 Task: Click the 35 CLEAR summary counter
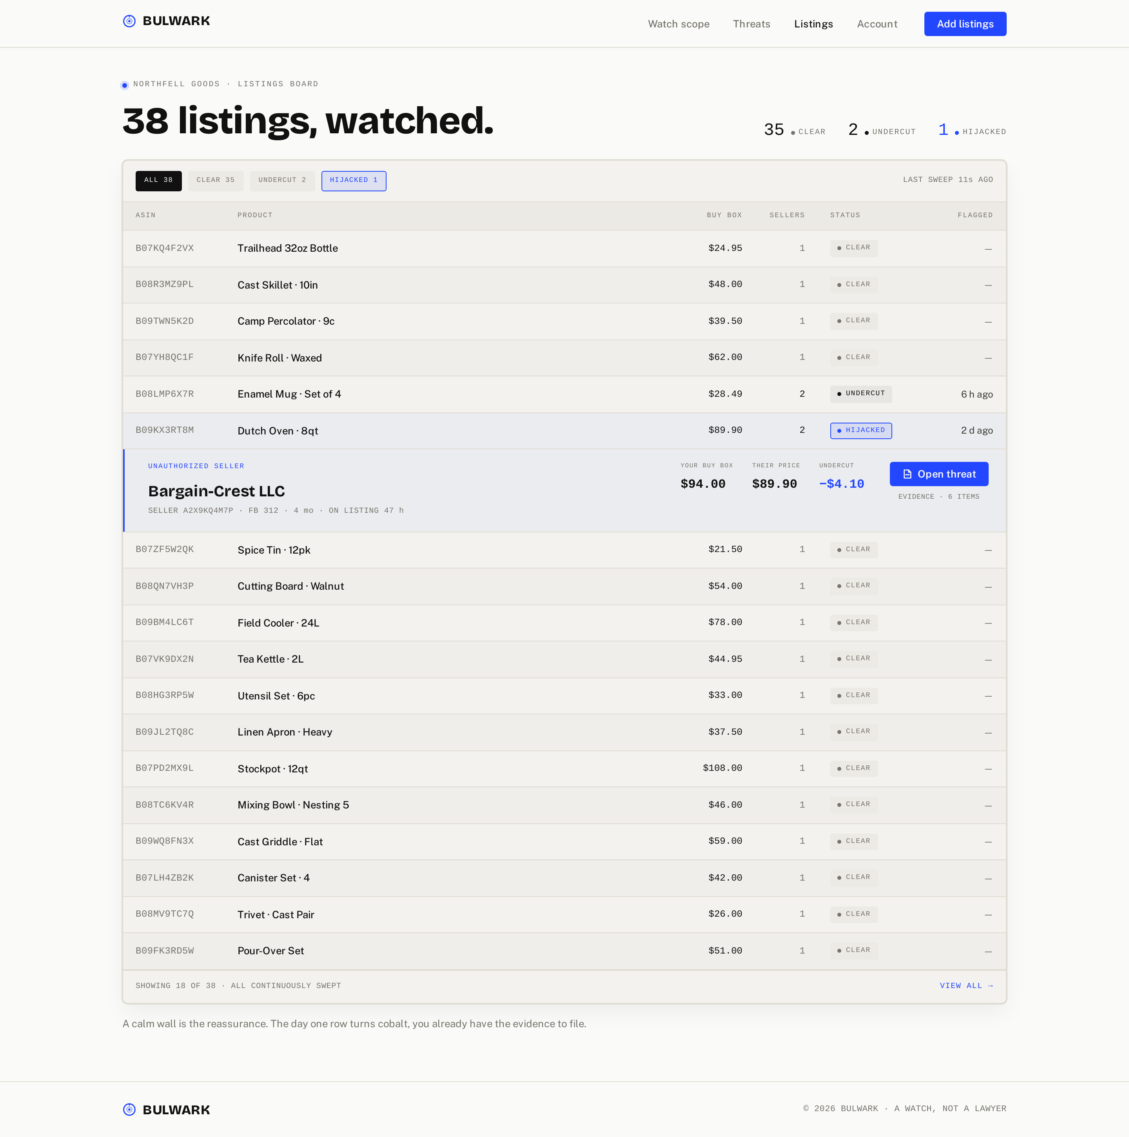794,129
